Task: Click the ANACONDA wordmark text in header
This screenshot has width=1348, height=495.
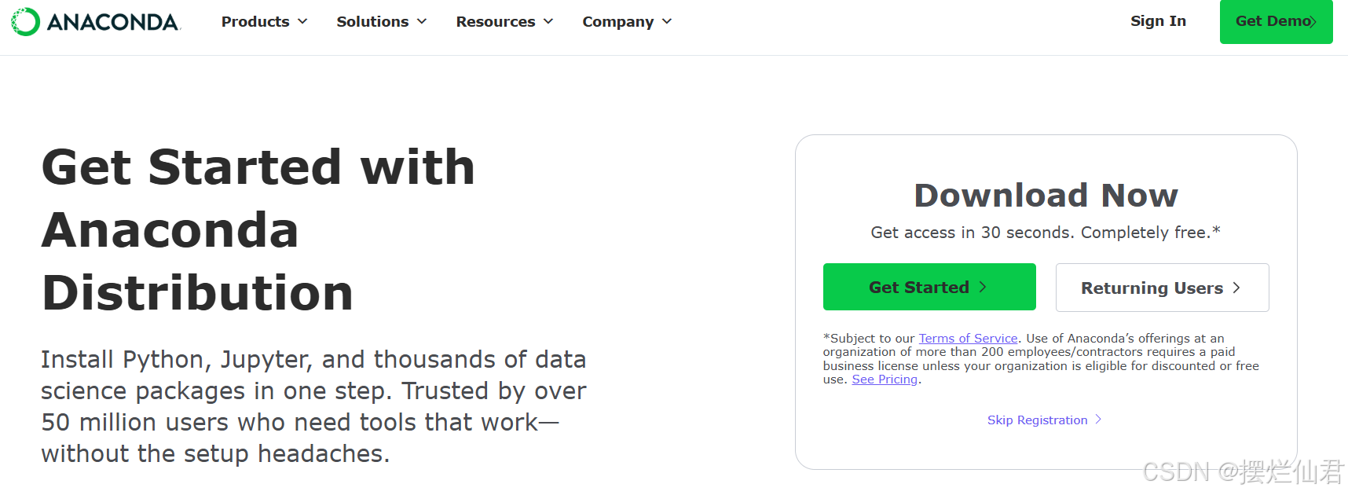Action: click(113, 22)
